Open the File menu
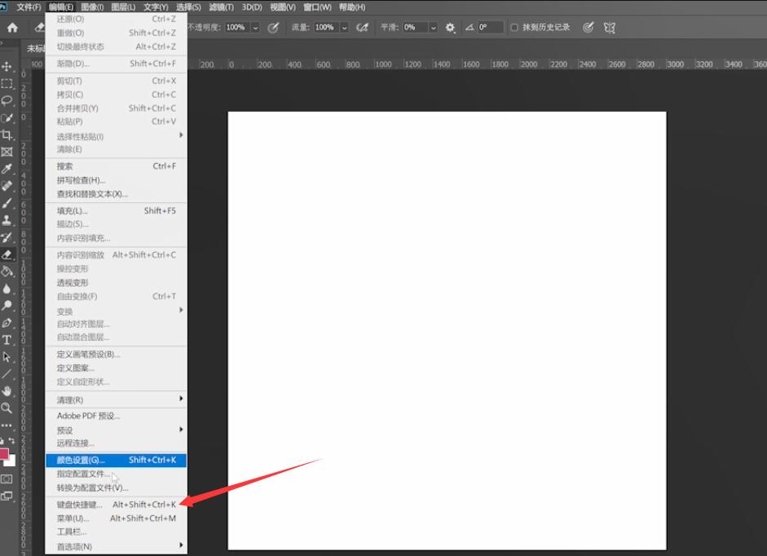Viewport: 767px width, 556px height. (29, 7)
